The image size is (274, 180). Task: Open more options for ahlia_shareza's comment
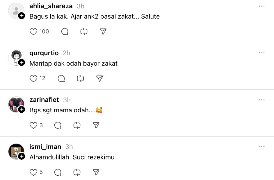[262, 6]
